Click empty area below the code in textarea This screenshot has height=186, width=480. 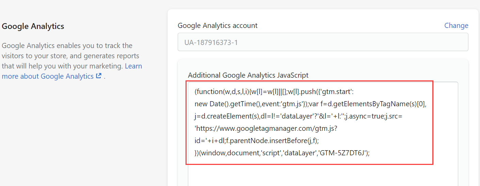323,175
